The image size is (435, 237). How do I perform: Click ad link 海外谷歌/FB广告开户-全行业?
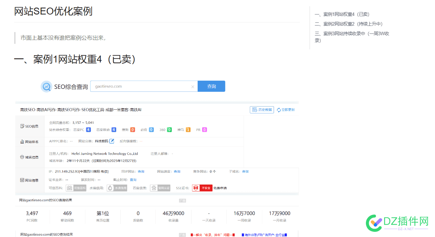pyautogui.click(x=264, y=235)
